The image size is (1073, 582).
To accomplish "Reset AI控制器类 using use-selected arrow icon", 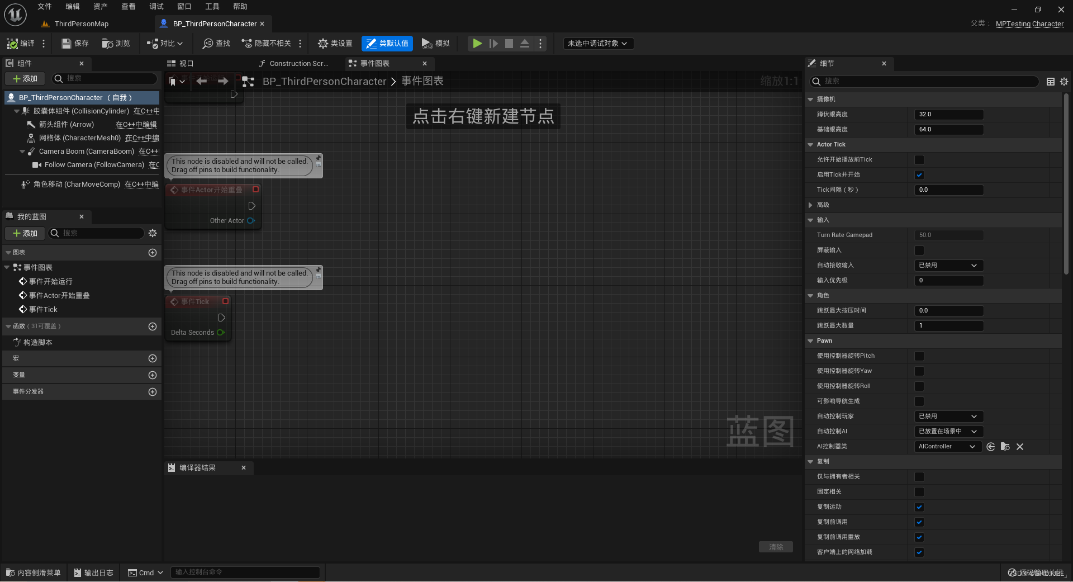I will tap(991, 447).
